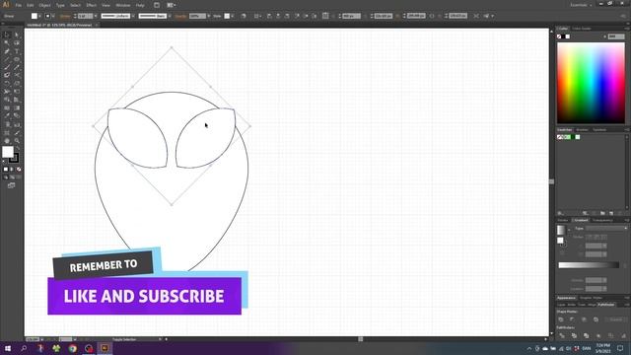Open the variable width profile dropdown

coord(133,16)
